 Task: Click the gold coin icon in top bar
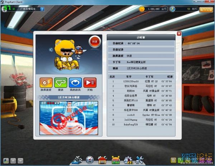[x=142, y=9]
